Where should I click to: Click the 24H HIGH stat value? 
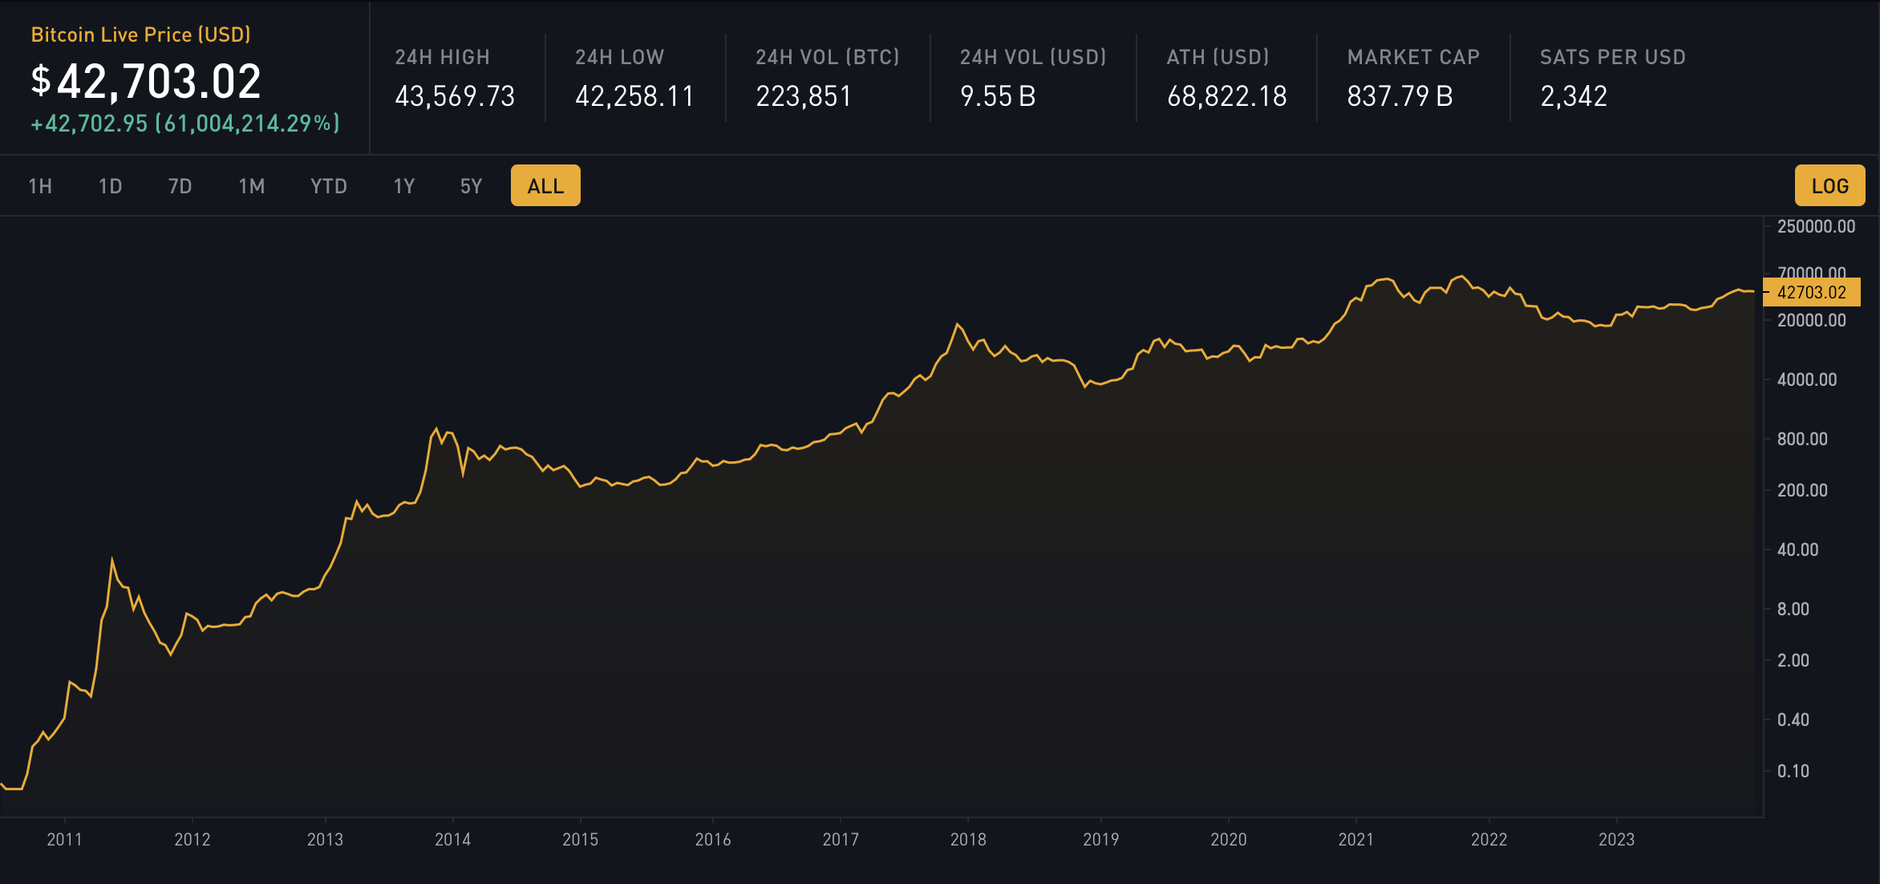455,96
